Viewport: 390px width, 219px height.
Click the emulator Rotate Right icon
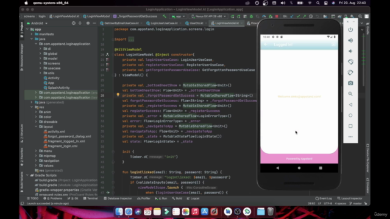pyautogui.click(x=350, y=72)
